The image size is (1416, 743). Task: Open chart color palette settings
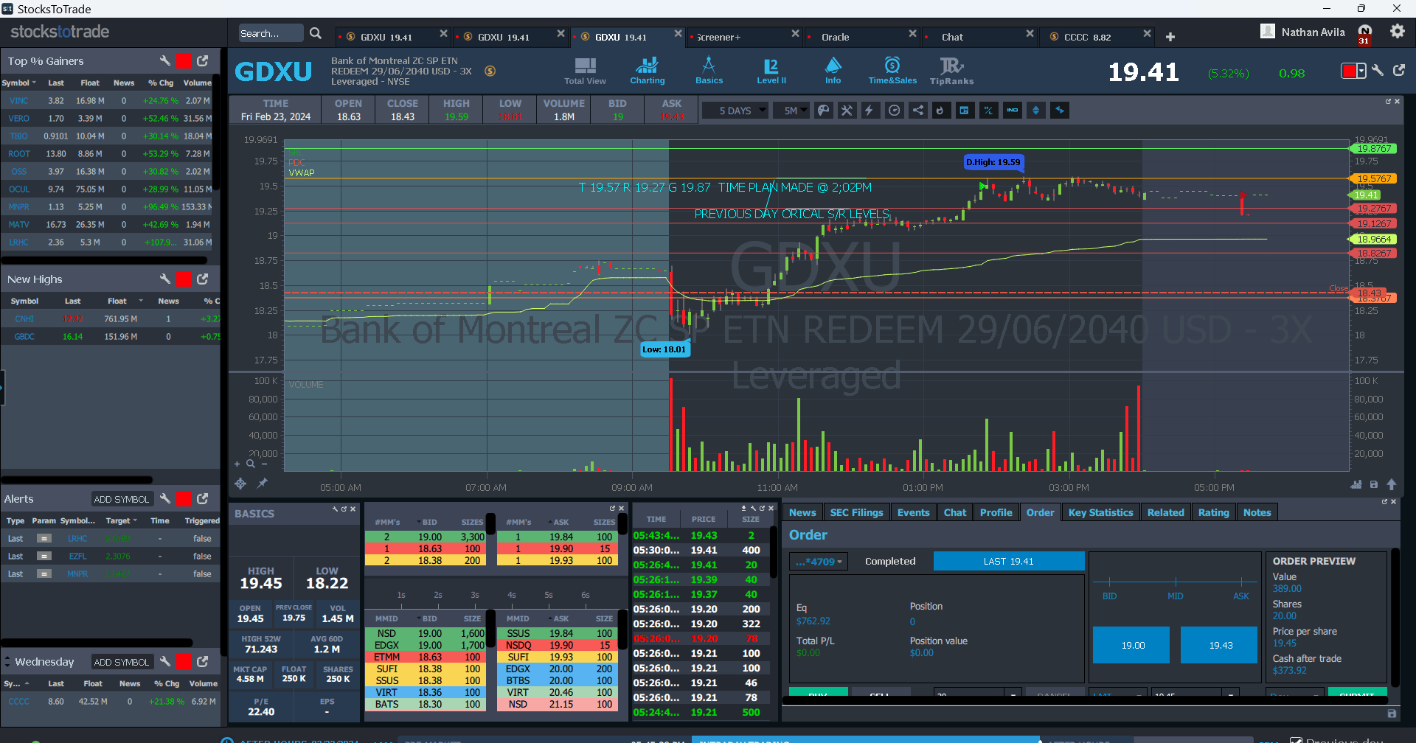click(x=824, y=111)
